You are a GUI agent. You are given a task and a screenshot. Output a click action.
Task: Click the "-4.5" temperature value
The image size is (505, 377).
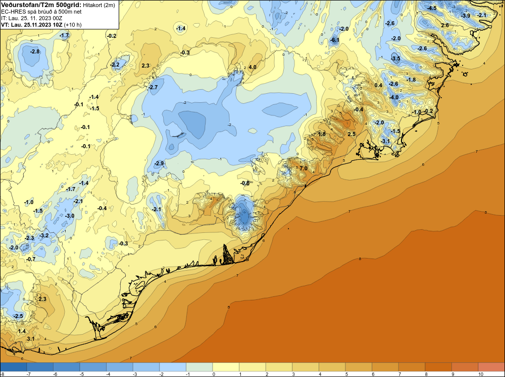tap(432, 8)
